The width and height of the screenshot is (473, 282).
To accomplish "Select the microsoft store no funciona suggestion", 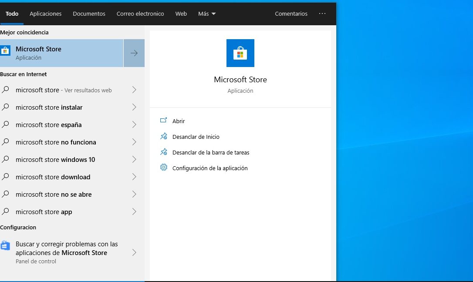I will point(56,142).
